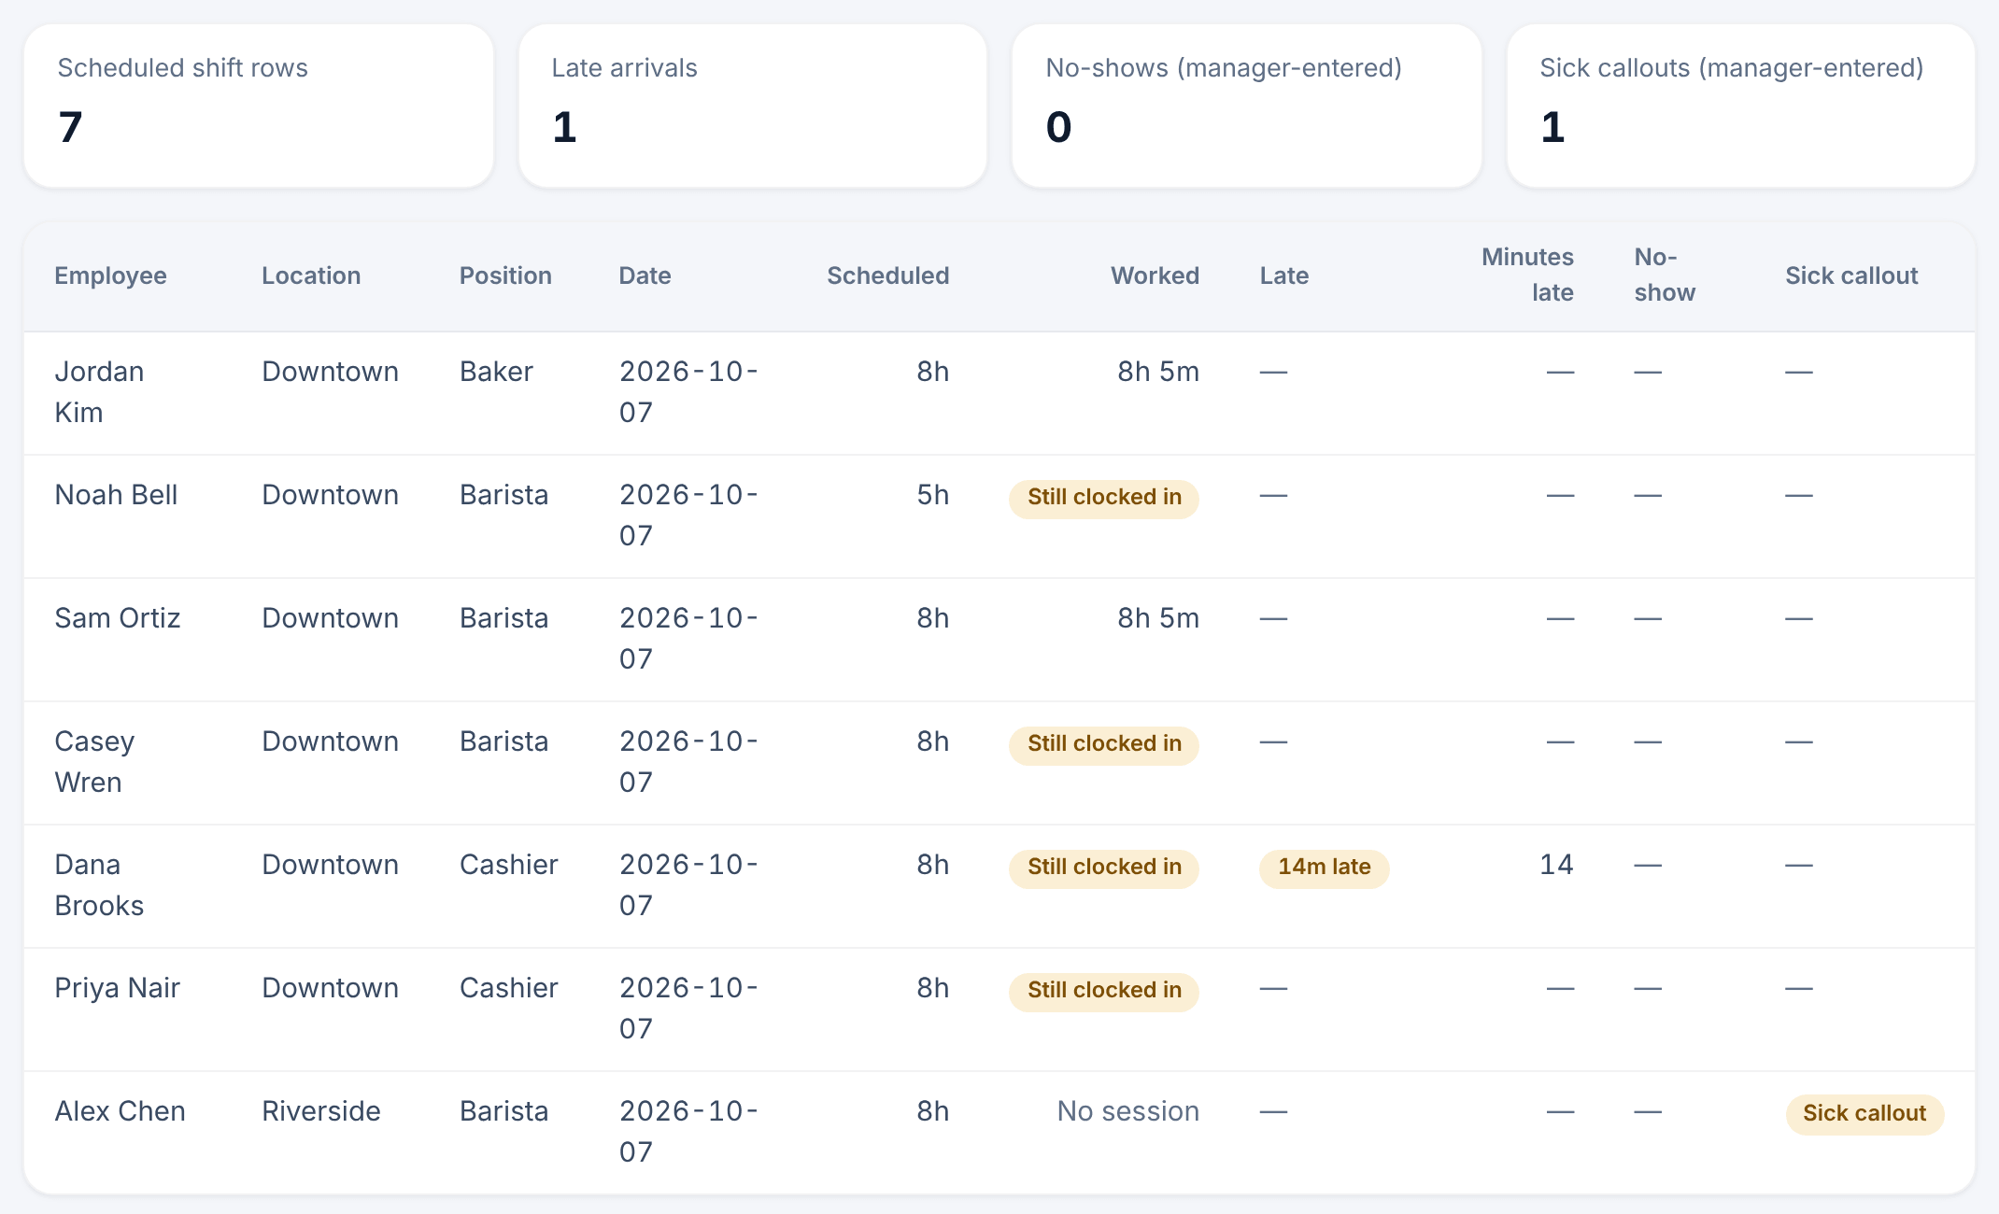
Task: Select Dana Brooks' minutes late value 14
Action: [1556, 865]
